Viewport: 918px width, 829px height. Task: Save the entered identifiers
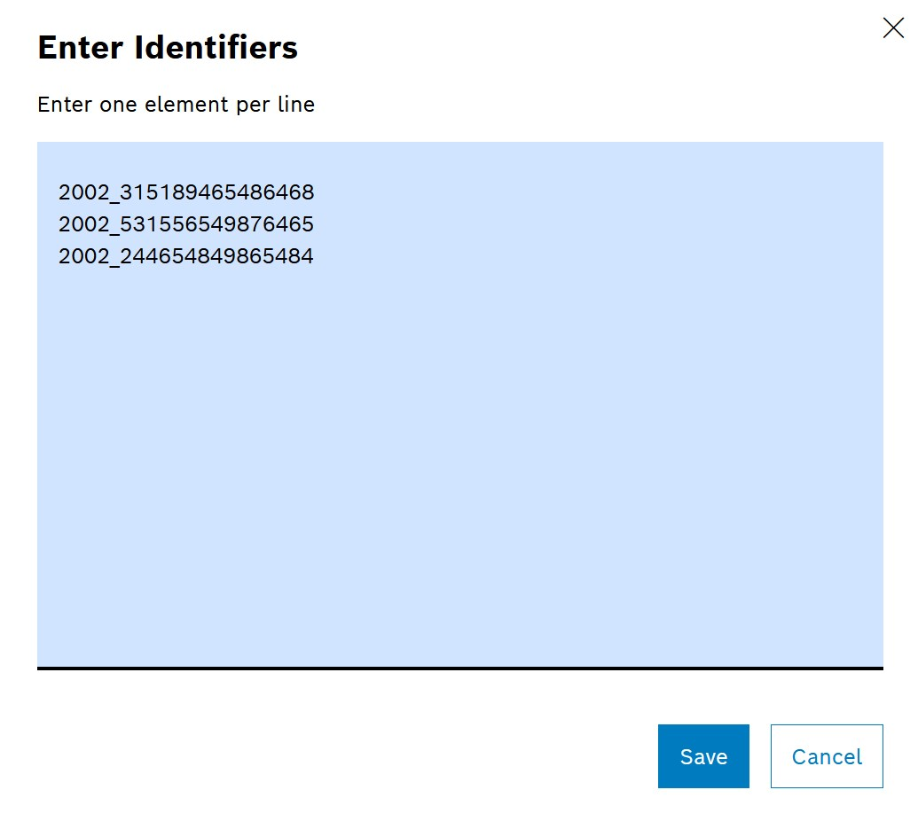pyautogui.click(x=703, y=756)
